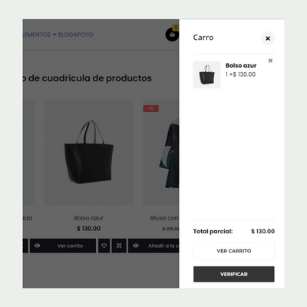
Task: Click the Bolso azur title under product image
Action: click(x=88, y=218)
